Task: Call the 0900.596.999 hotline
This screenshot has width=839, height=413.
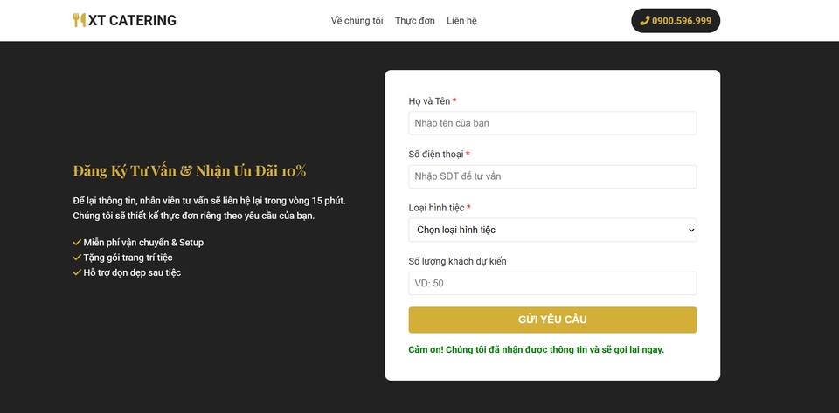Action: tap(676, 21)
